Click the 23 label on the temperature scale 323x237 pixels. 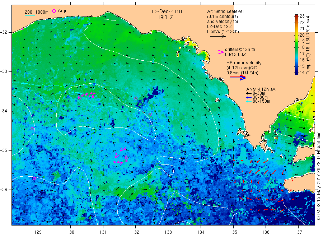(x=302, y=16)
